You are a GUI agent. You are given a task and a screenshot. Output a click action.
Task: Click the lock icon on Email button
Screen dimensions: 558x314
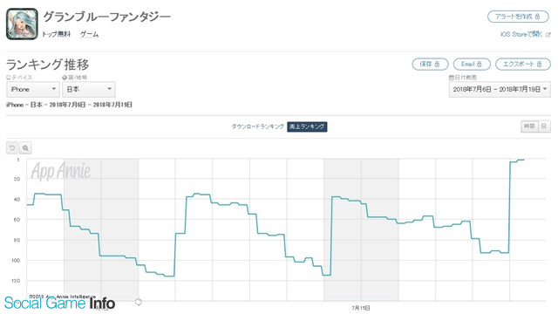click(x=479, y=64)
